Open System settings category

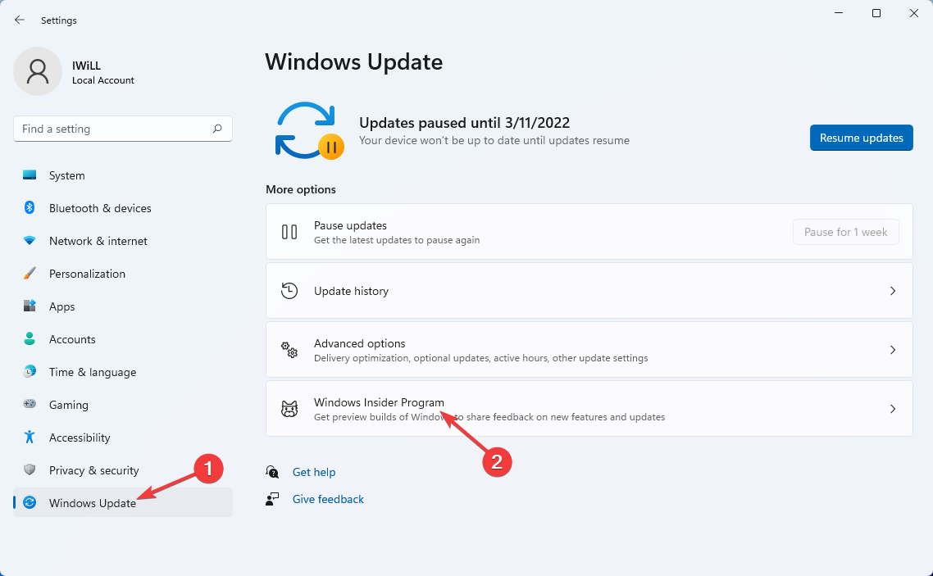point(123,175)
